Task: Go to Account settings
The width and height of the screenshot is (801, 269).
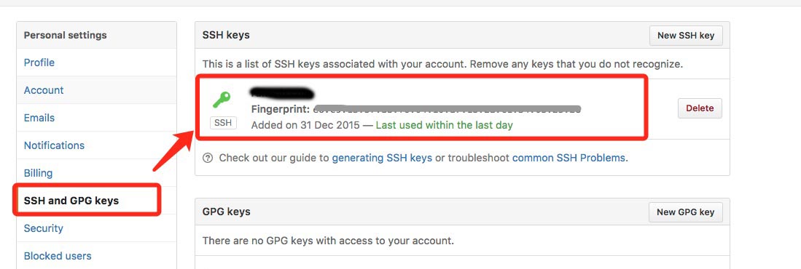Action: pyautogui.click(x=44, y=90)
